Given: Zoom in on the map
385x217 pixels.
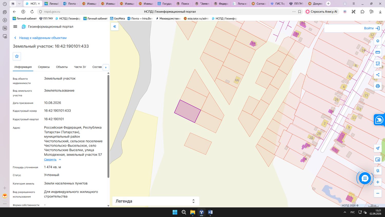Looking at the screenshot, I should coord(378,182).
